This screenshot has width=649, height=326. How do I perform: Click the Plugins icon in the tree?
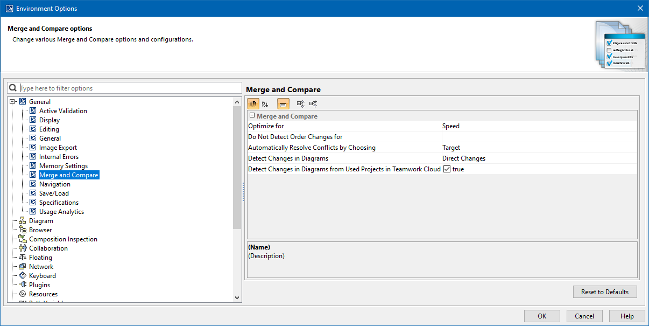[x=23, y=285]
